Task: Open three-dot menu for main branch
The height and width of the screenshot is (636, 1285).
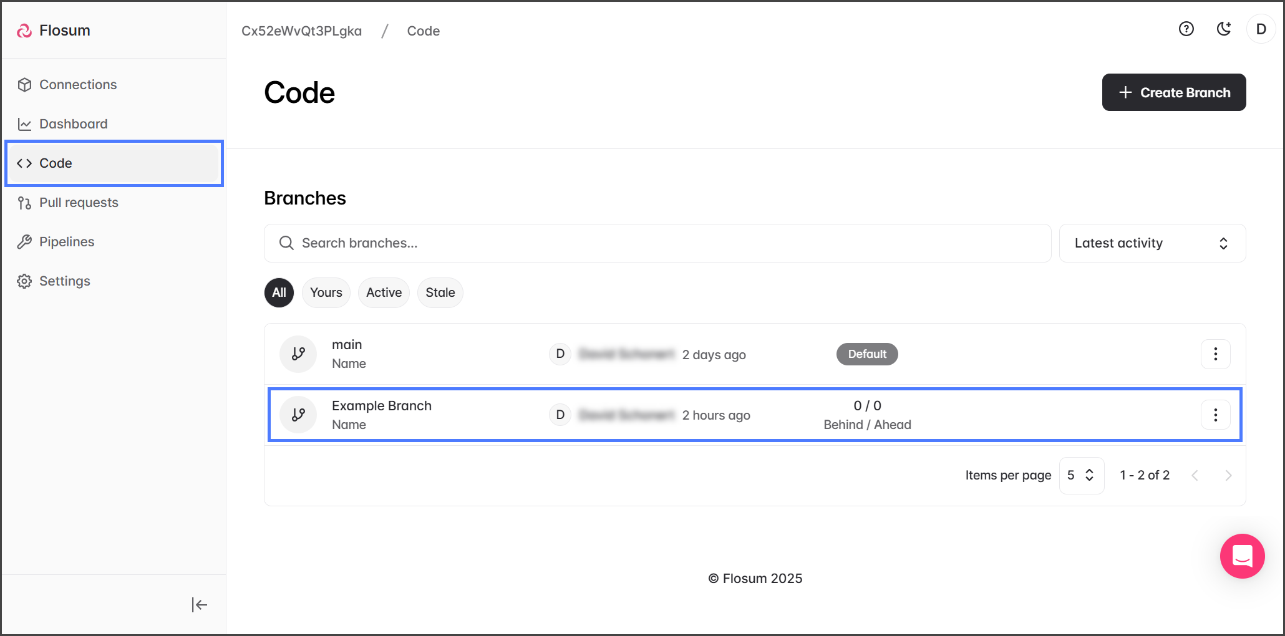Action: tap(1215, 354)
